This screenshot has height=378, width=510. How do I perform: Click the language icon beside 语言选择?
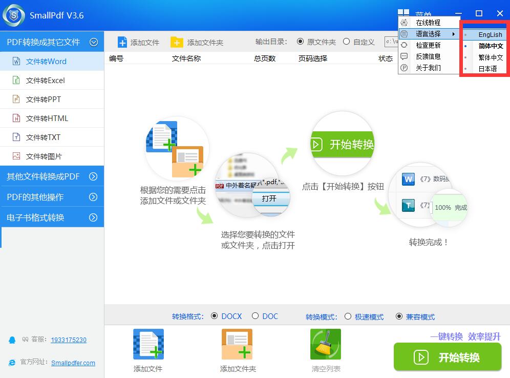(404, 34)
